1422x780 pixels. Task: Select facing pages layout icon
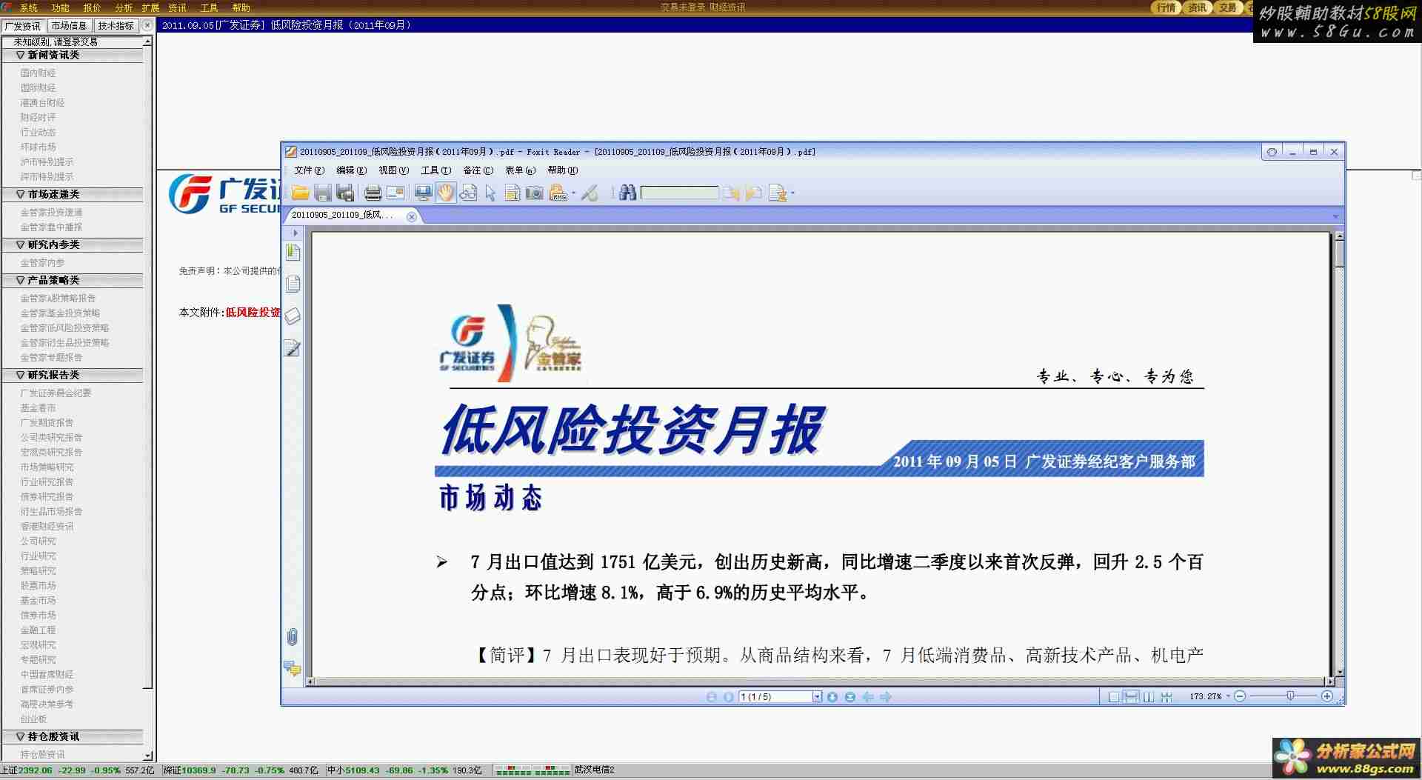[1149, 697]
